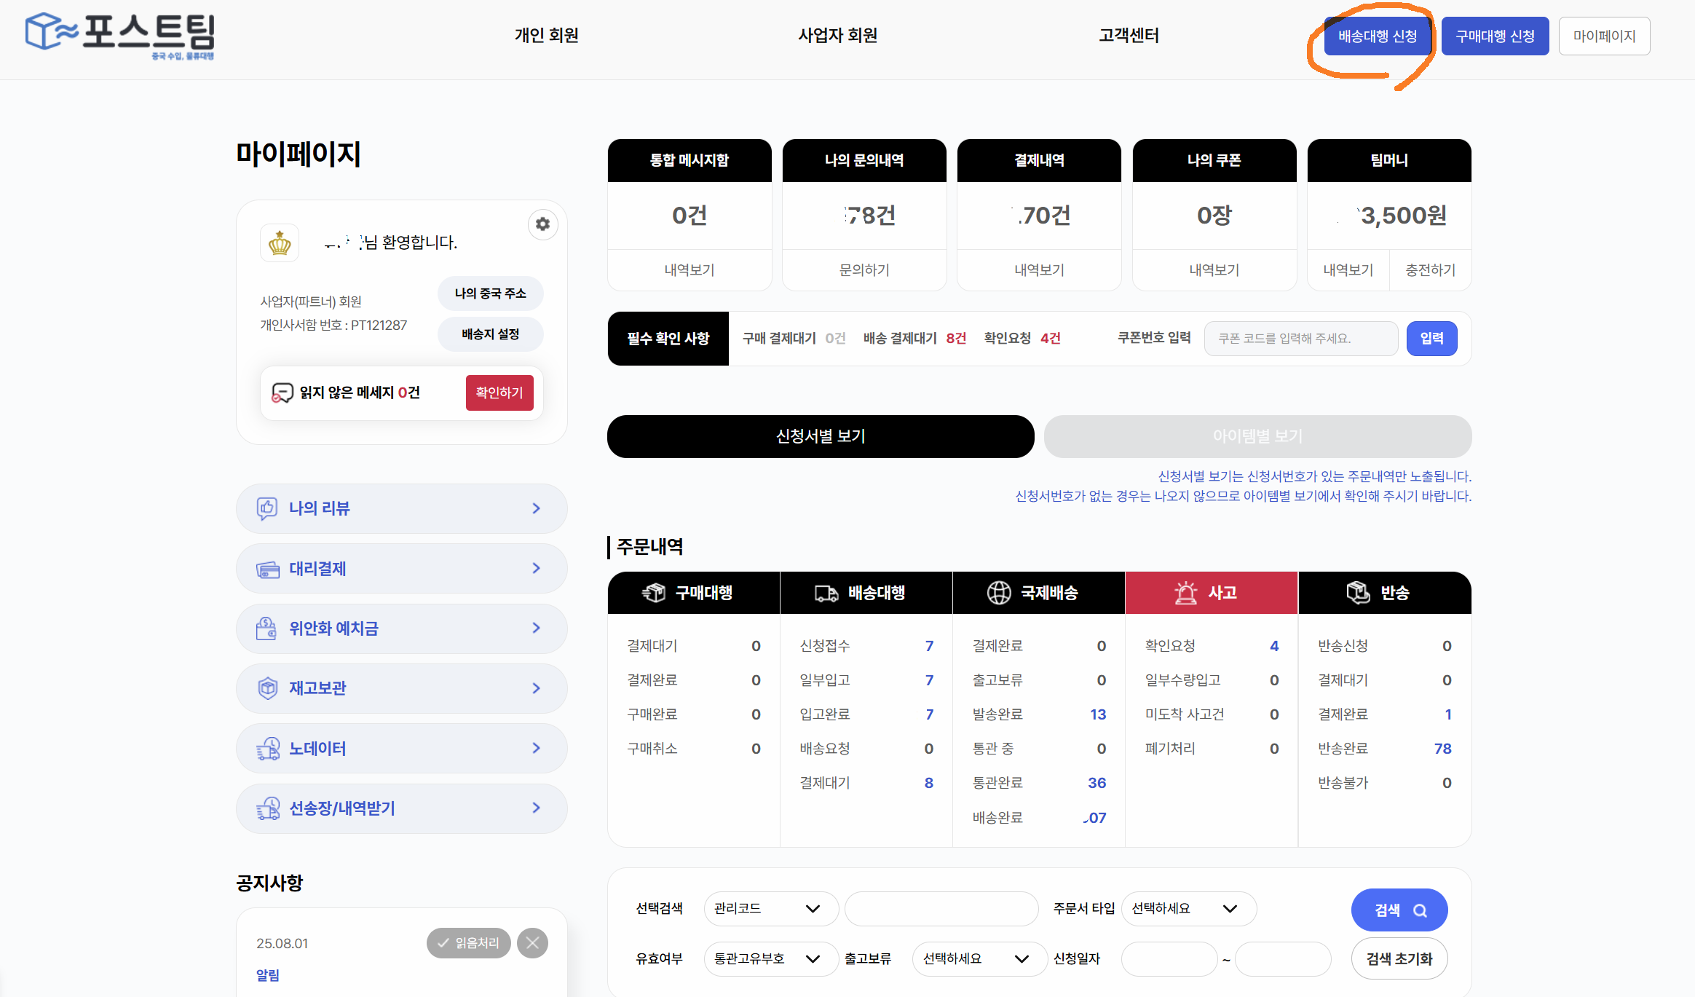The width and height of the screenshot is (1695, 997).
Task: Open the 고객센터 menu
Action: tap(1129, 35)
